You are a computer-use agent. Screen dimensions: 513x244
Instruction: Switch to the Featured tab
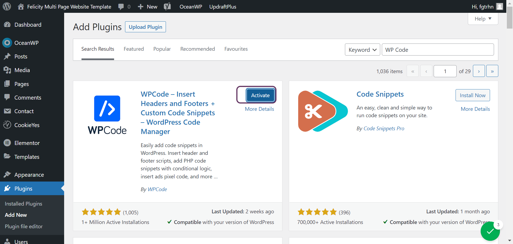(x=134, y=49)
